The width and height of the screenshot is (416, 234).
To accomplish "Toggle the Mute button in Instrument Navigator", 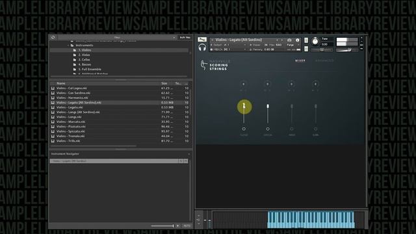I will tap(185, 161).
